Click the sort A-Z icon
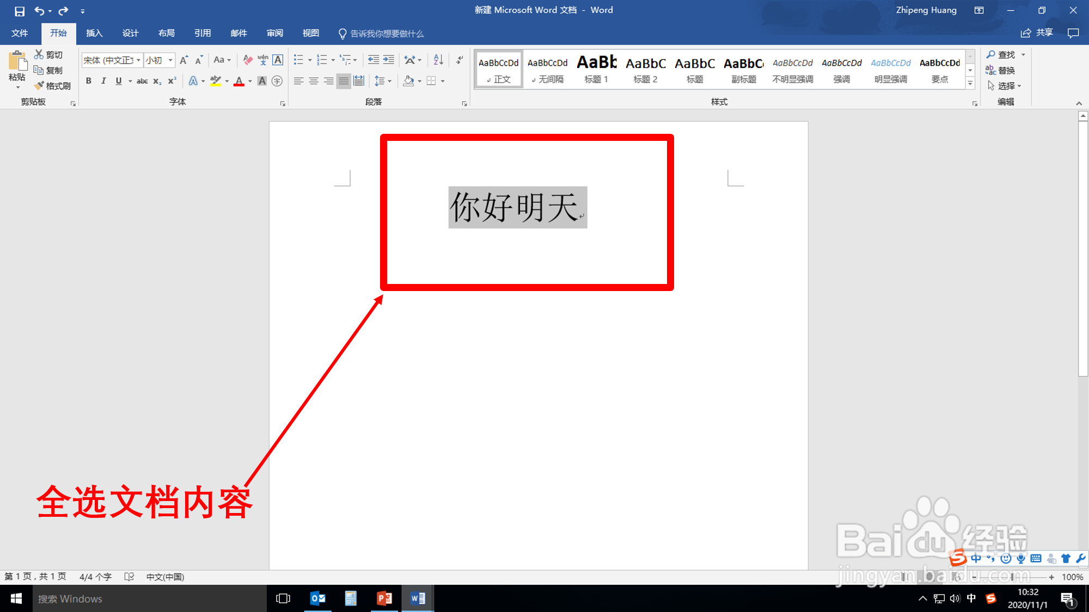The image size is (1089, 612). [438, 60]
